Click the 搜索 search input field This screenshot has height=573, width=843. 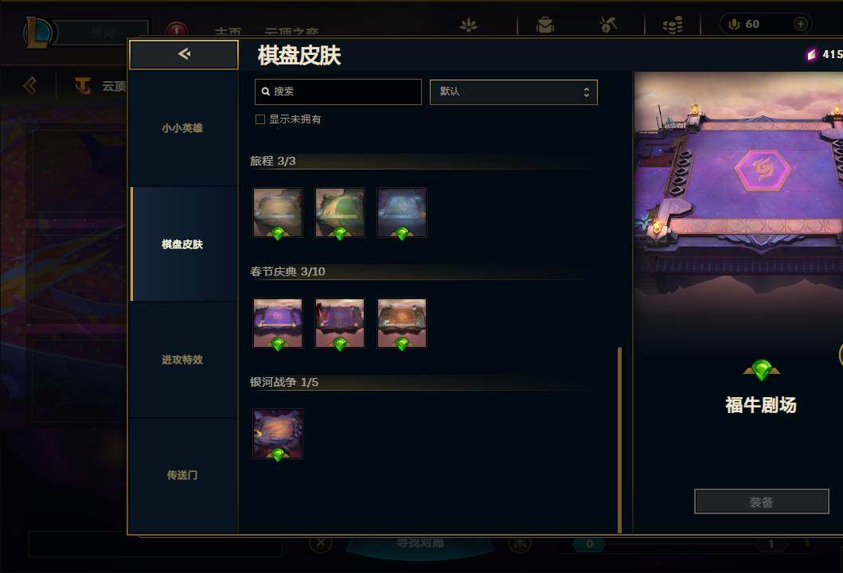tap(338, 92)
